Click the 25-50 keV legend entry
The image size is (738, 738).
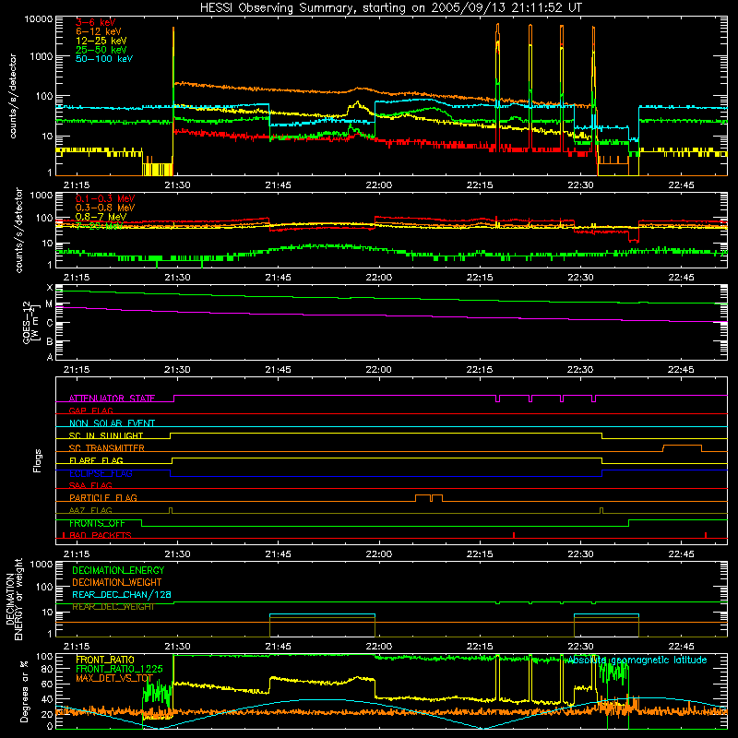(101, 50)
